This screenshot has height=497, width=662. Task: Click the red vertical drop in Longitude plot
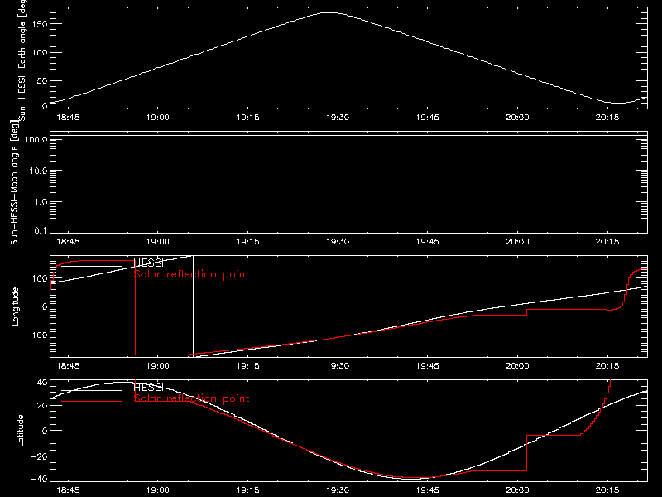135,307
